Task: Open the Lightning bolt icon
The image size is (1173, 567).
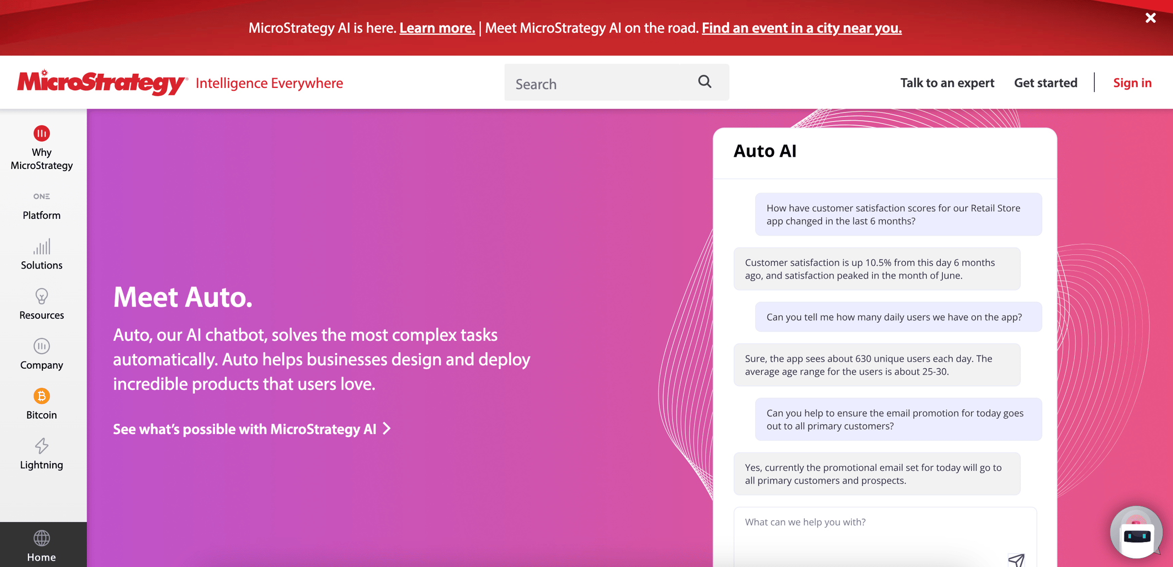Action: [x=42, y=446]
